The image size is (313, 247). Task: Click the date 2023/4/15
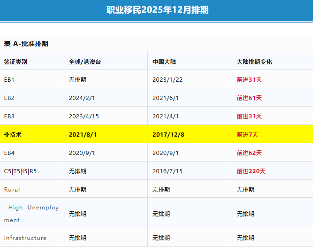[x=84, y=116]
